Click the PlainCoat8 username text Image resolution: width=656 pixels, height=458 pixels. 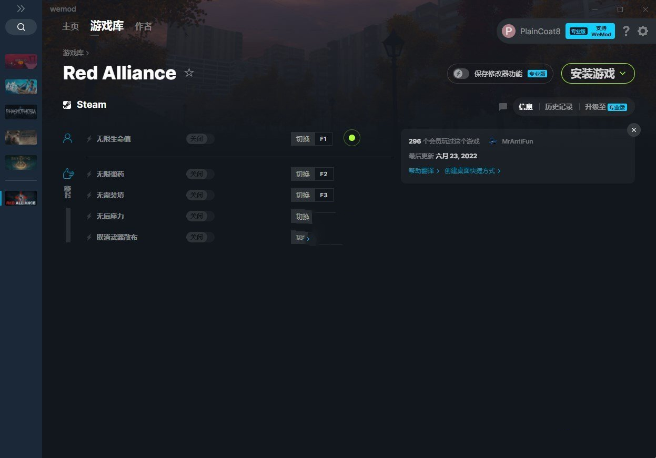540,32
